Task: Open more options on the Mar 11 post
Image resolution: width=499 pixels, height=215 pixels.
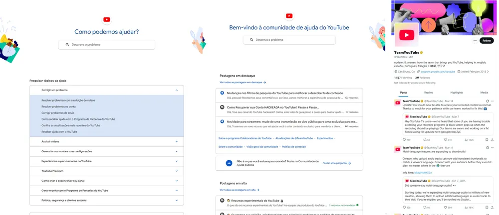Action: (493, 148)
